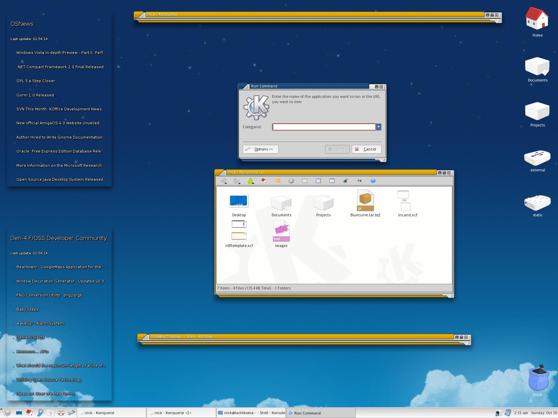558x418 pixels.
Task: Open 'Den 4 Projects' news item
Action: (30, 337)
